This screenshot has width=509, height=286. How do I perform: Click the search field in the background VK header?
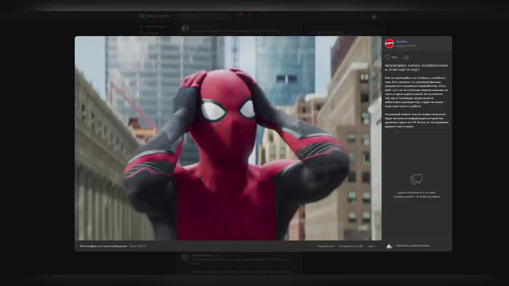tap(203, 16)
